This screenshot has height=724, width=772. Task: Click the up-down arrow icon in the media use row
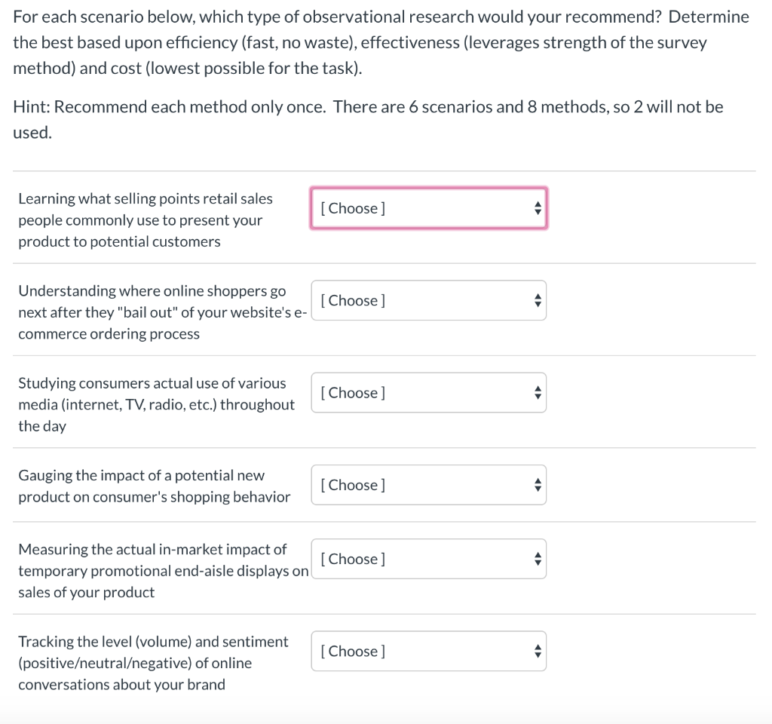click(538, 392)
